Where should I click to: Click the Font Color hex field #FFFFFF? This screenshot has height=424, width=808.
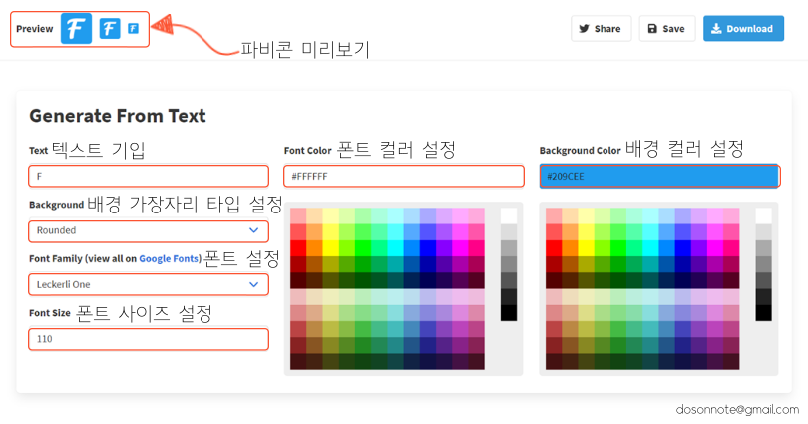click(x=404, y=177)
